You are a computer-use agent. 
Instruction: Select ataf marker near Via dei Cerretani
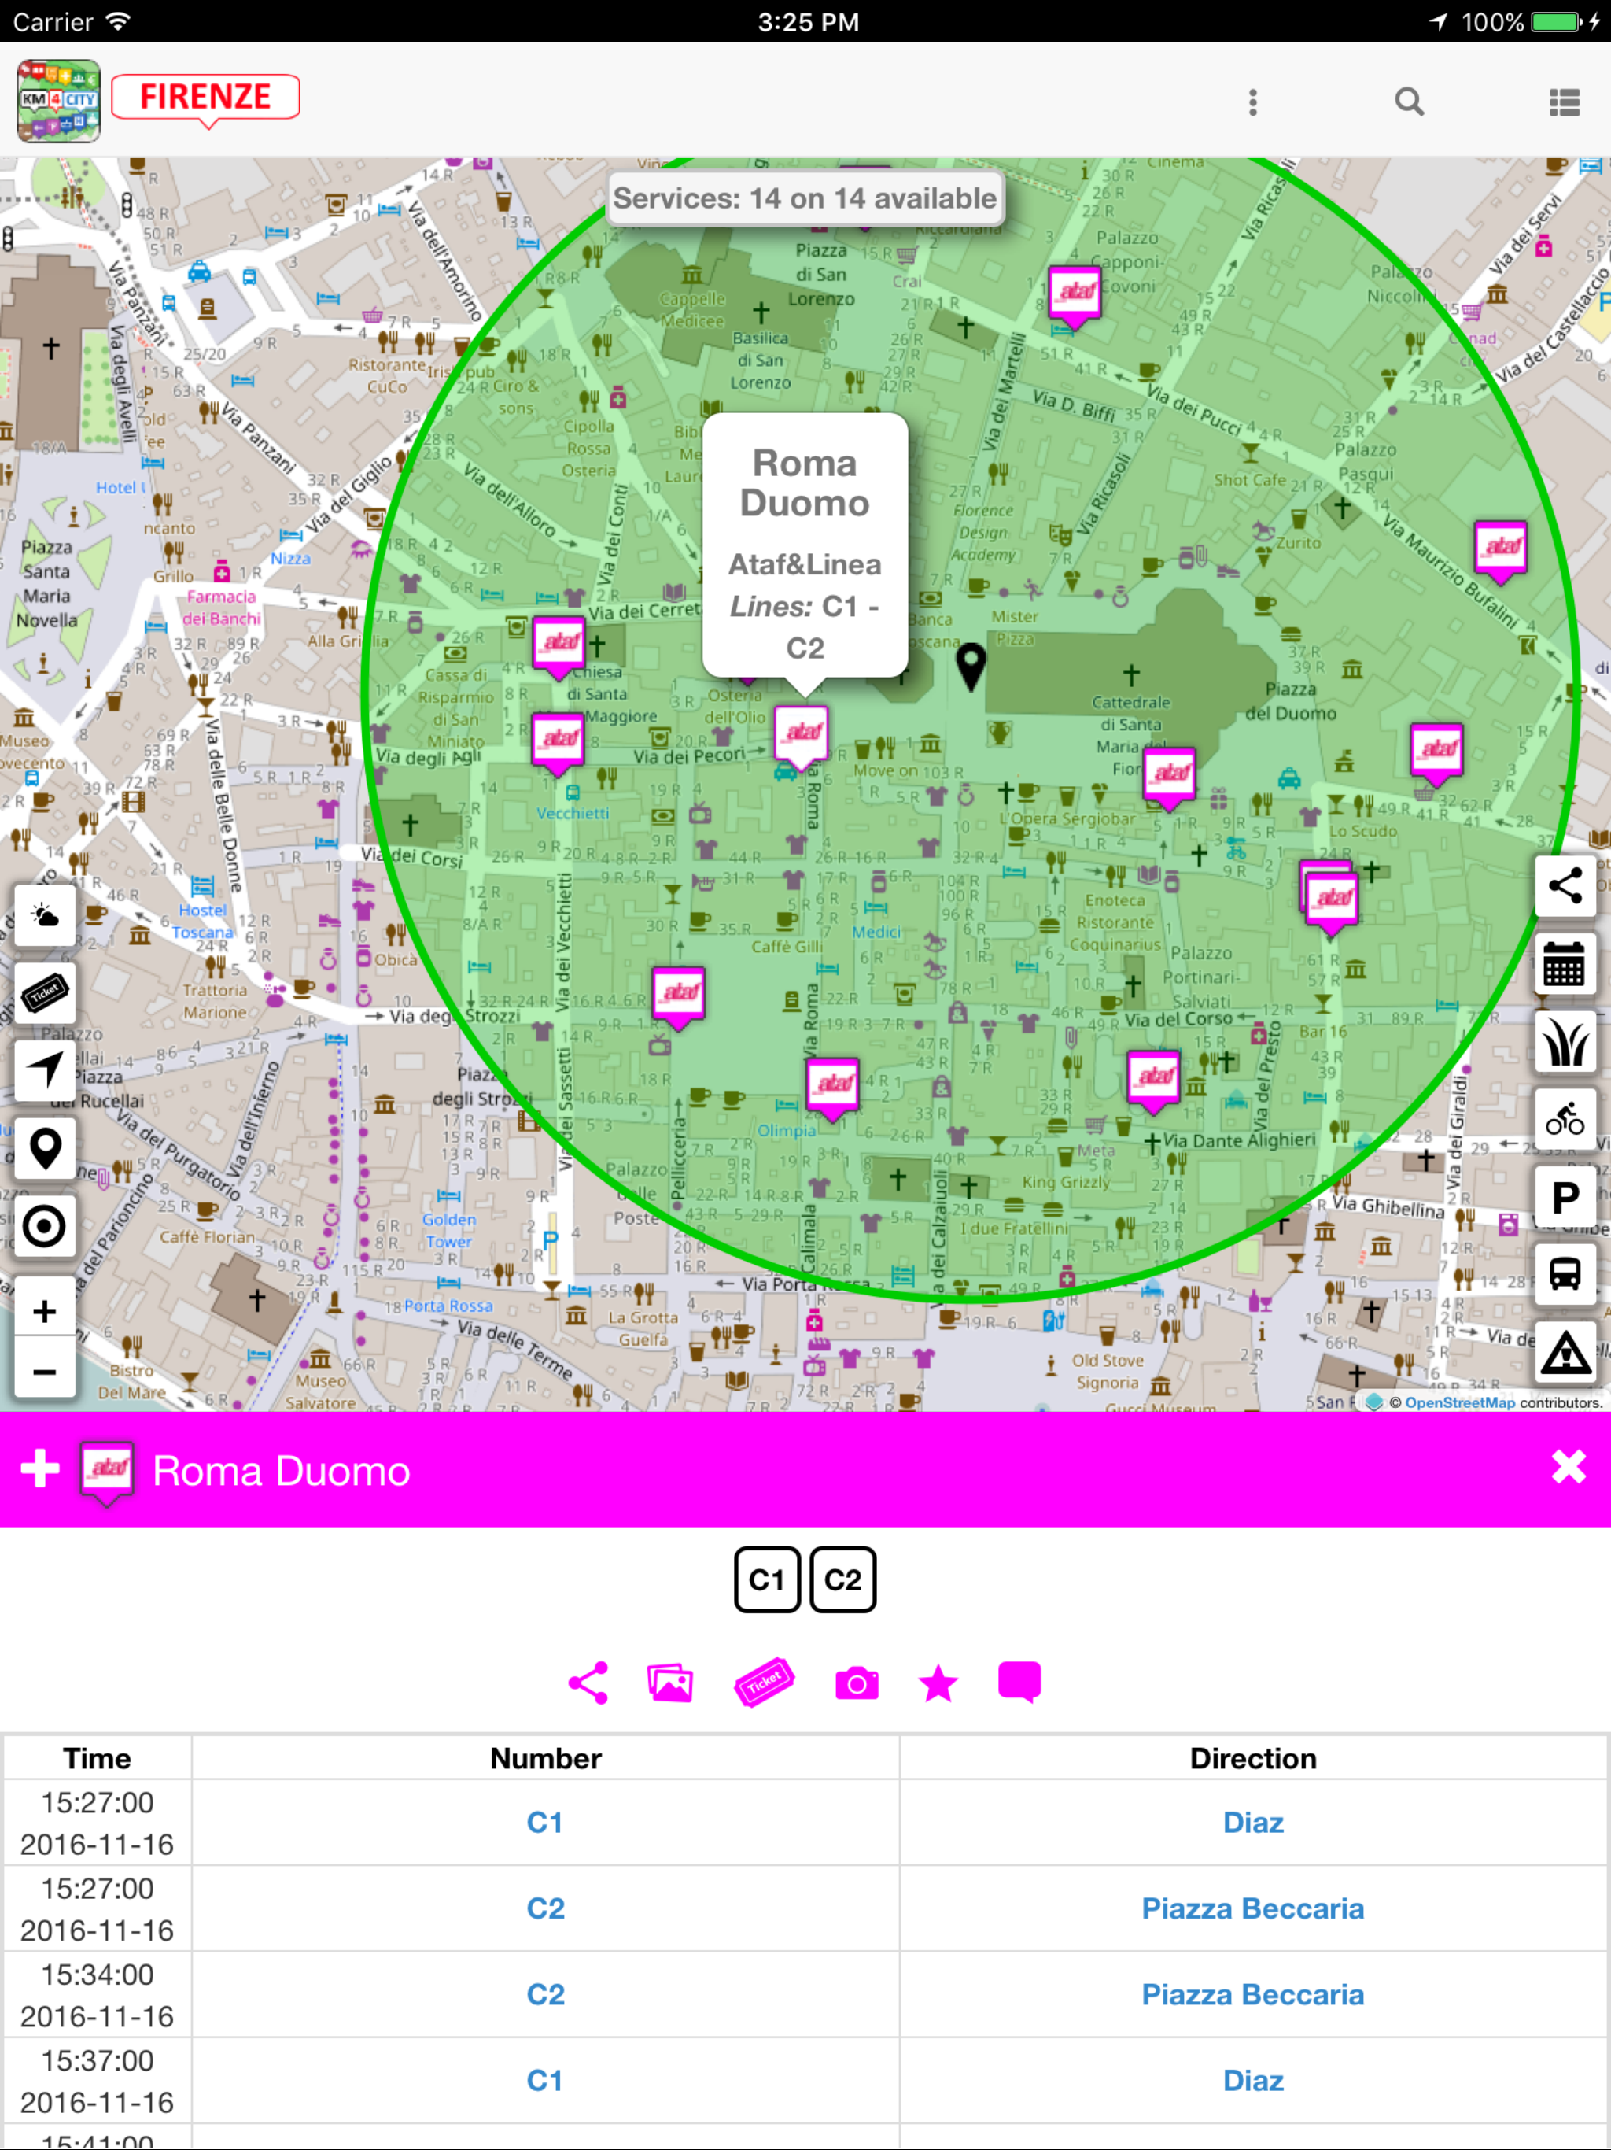pyautogui.click(x=559, y=646)
